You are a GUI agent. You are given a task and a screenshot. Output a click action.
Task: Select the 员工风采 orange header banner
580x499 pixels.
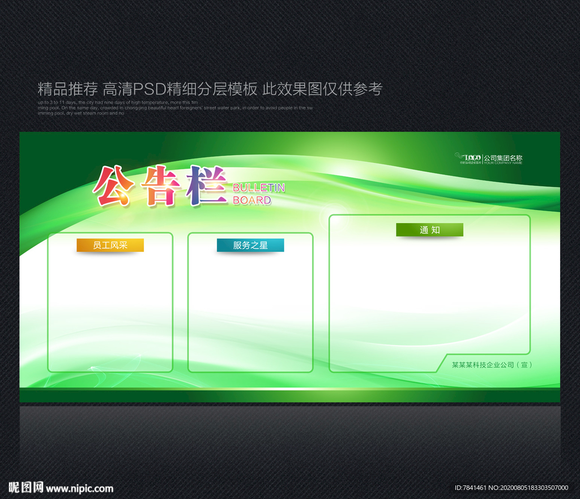[110, 245]
